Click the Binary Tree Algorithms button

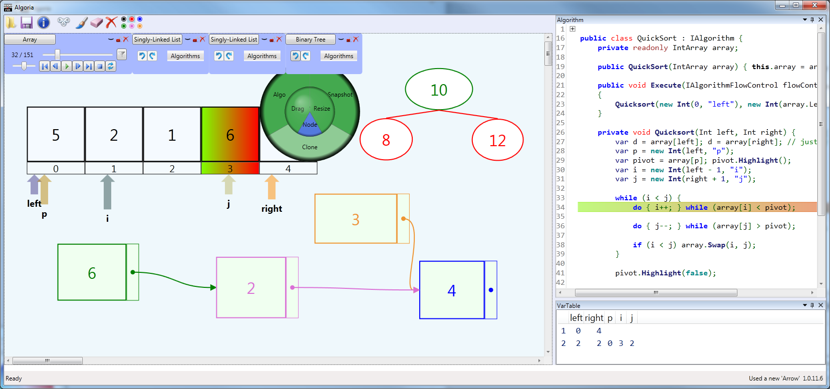339,56
